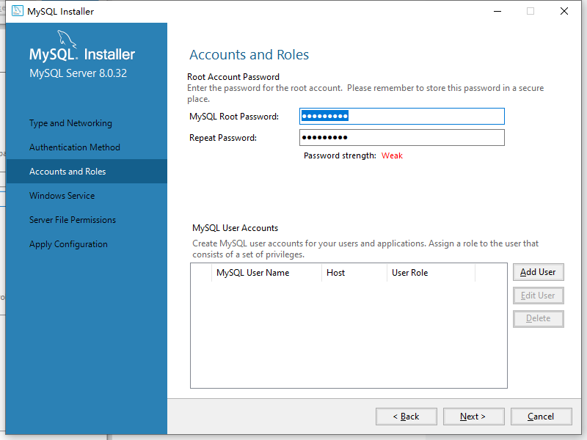Go to the Server File Permissions step
Viewport: 587px width, 440px height.
tap(73, 220)
